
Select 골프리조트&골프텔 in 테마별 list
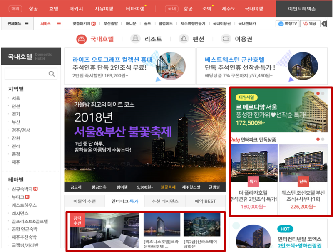coord(30,221)
